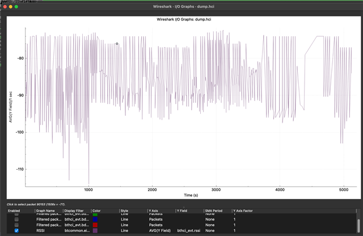The height and width of the screenshot is (236, 363).
Task: Click the -110 tick on Y axis
Action: pyautogui.click(x=20, y=169)
